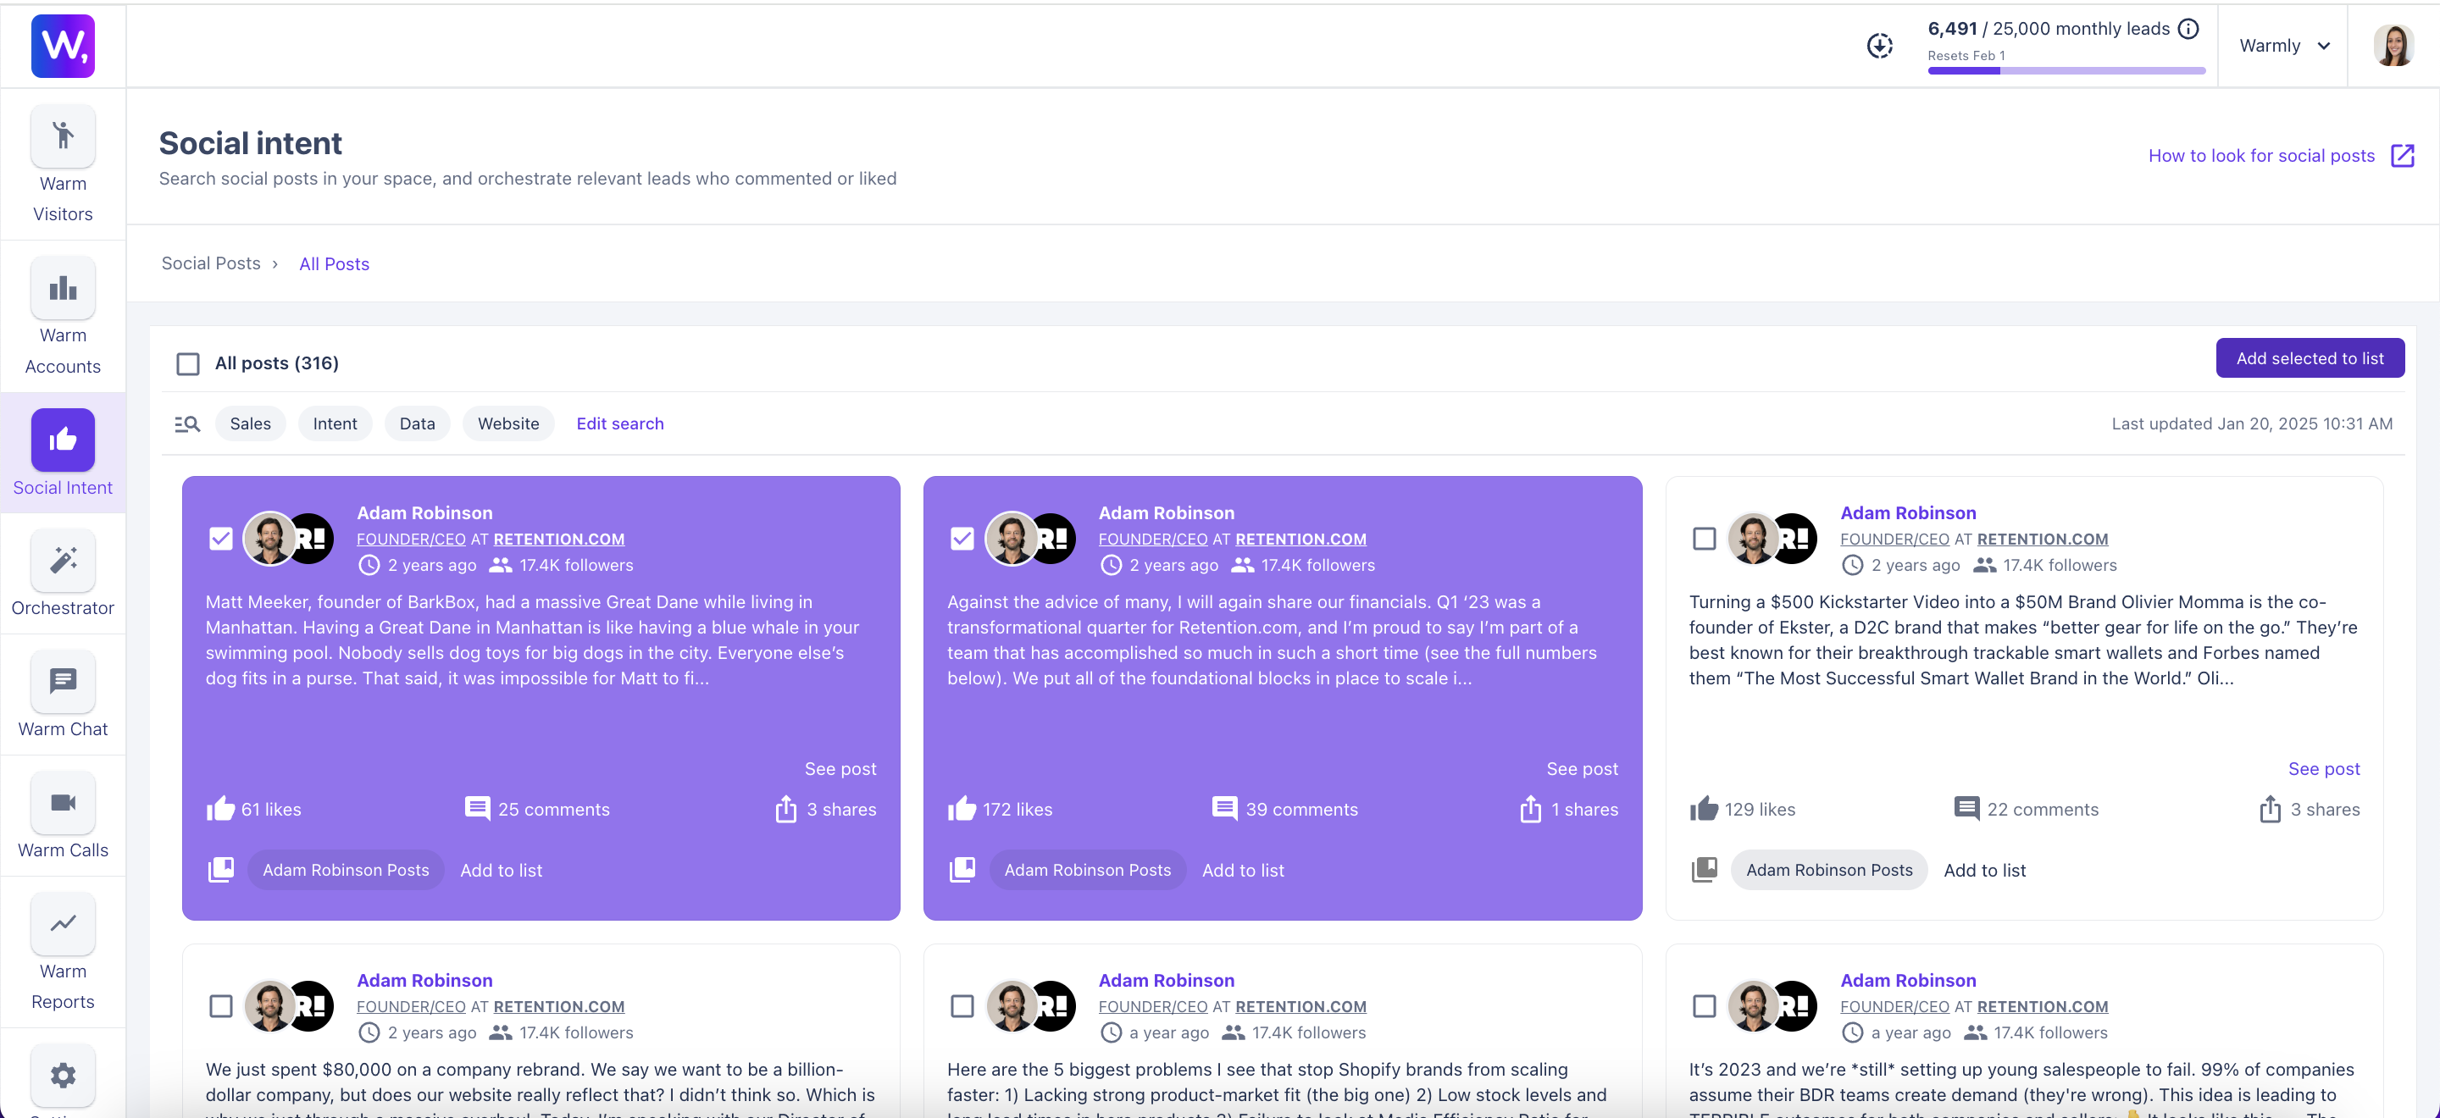Click the search filter icon beside Sales tag
This screenshot has height=1118, width=2440.
187,424
